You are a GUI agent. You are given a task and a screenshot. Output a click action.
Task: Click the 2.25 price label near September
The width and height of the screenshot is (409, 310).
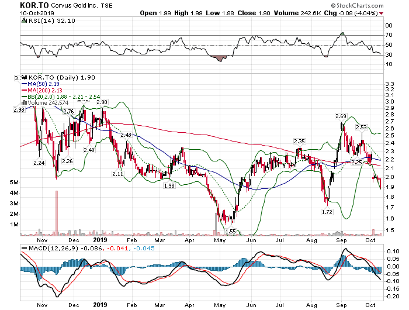pyautogui.click(x=356, y=163)
